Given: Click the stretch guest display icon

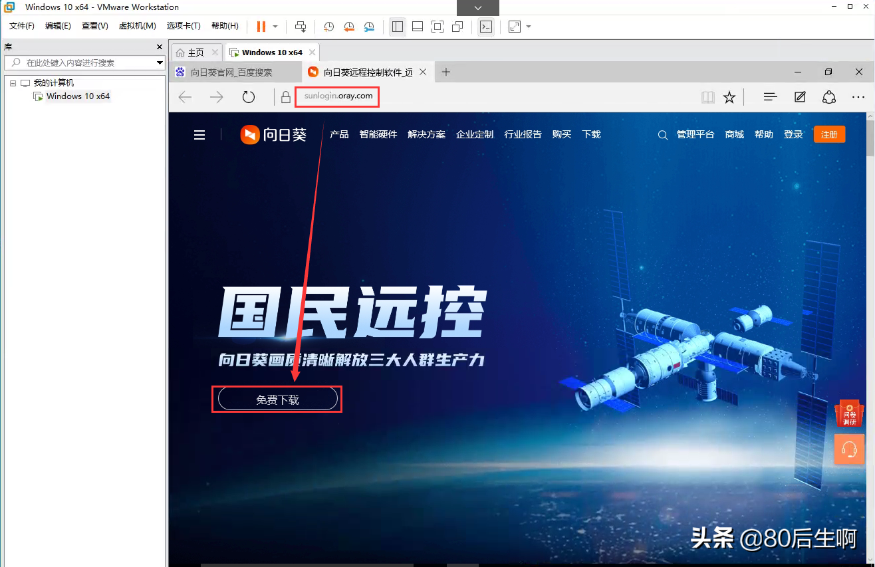Looking at the screenshot, I should coord(515,27).
